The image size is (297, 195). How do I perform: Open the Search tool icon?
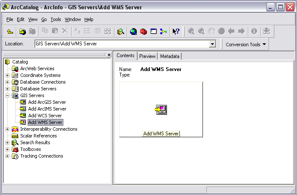[x=121, y=31]
